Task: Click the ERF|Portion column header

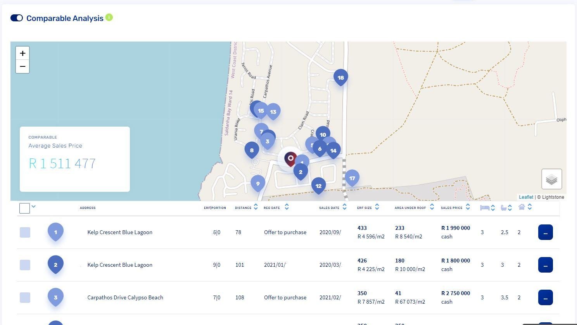Action: [215, 208]
